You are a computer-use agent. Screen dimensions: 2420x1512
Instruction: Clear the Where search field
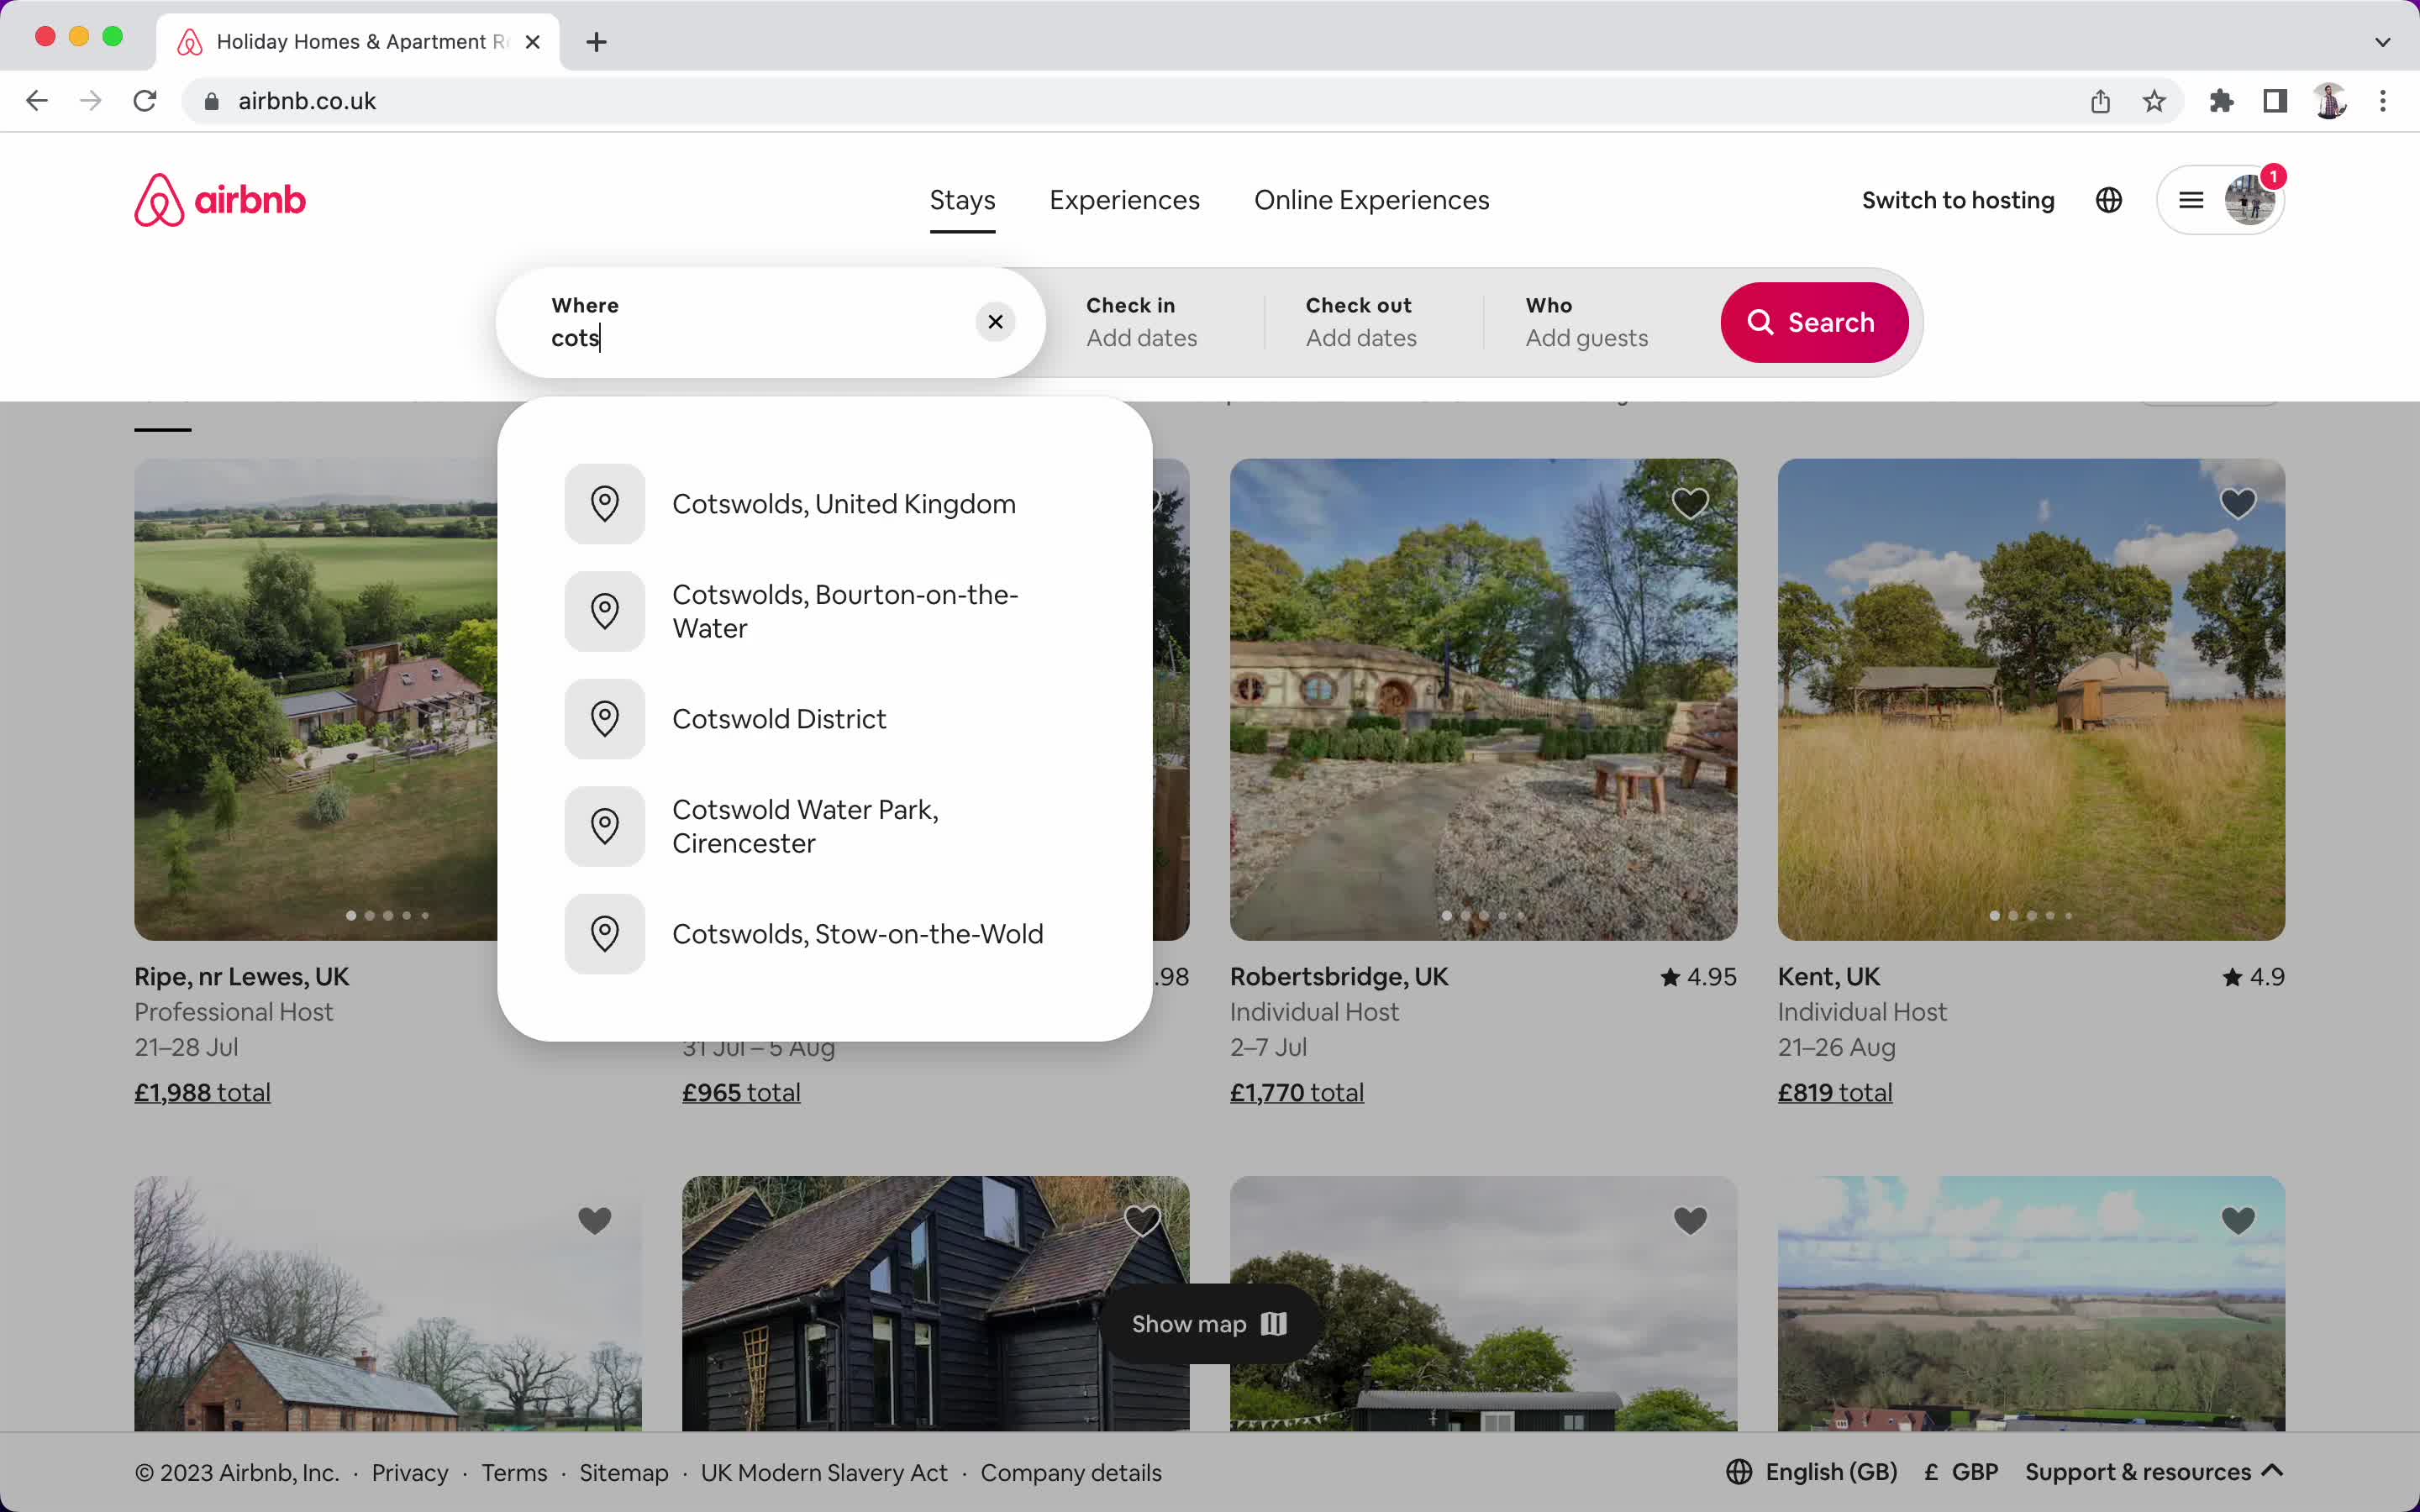[x=994, y=322]
